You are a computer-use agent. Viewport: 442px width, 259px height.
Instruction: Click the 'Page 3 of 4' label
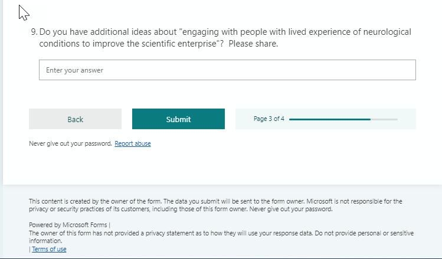click(x=269, y=119)
